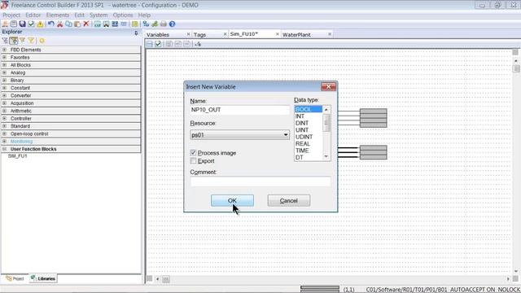Image resolution: width=521 pixels, height=293 pixels.
Task: Click the first filter icon in Explorer toolbar
Action: tap(5, 41)
